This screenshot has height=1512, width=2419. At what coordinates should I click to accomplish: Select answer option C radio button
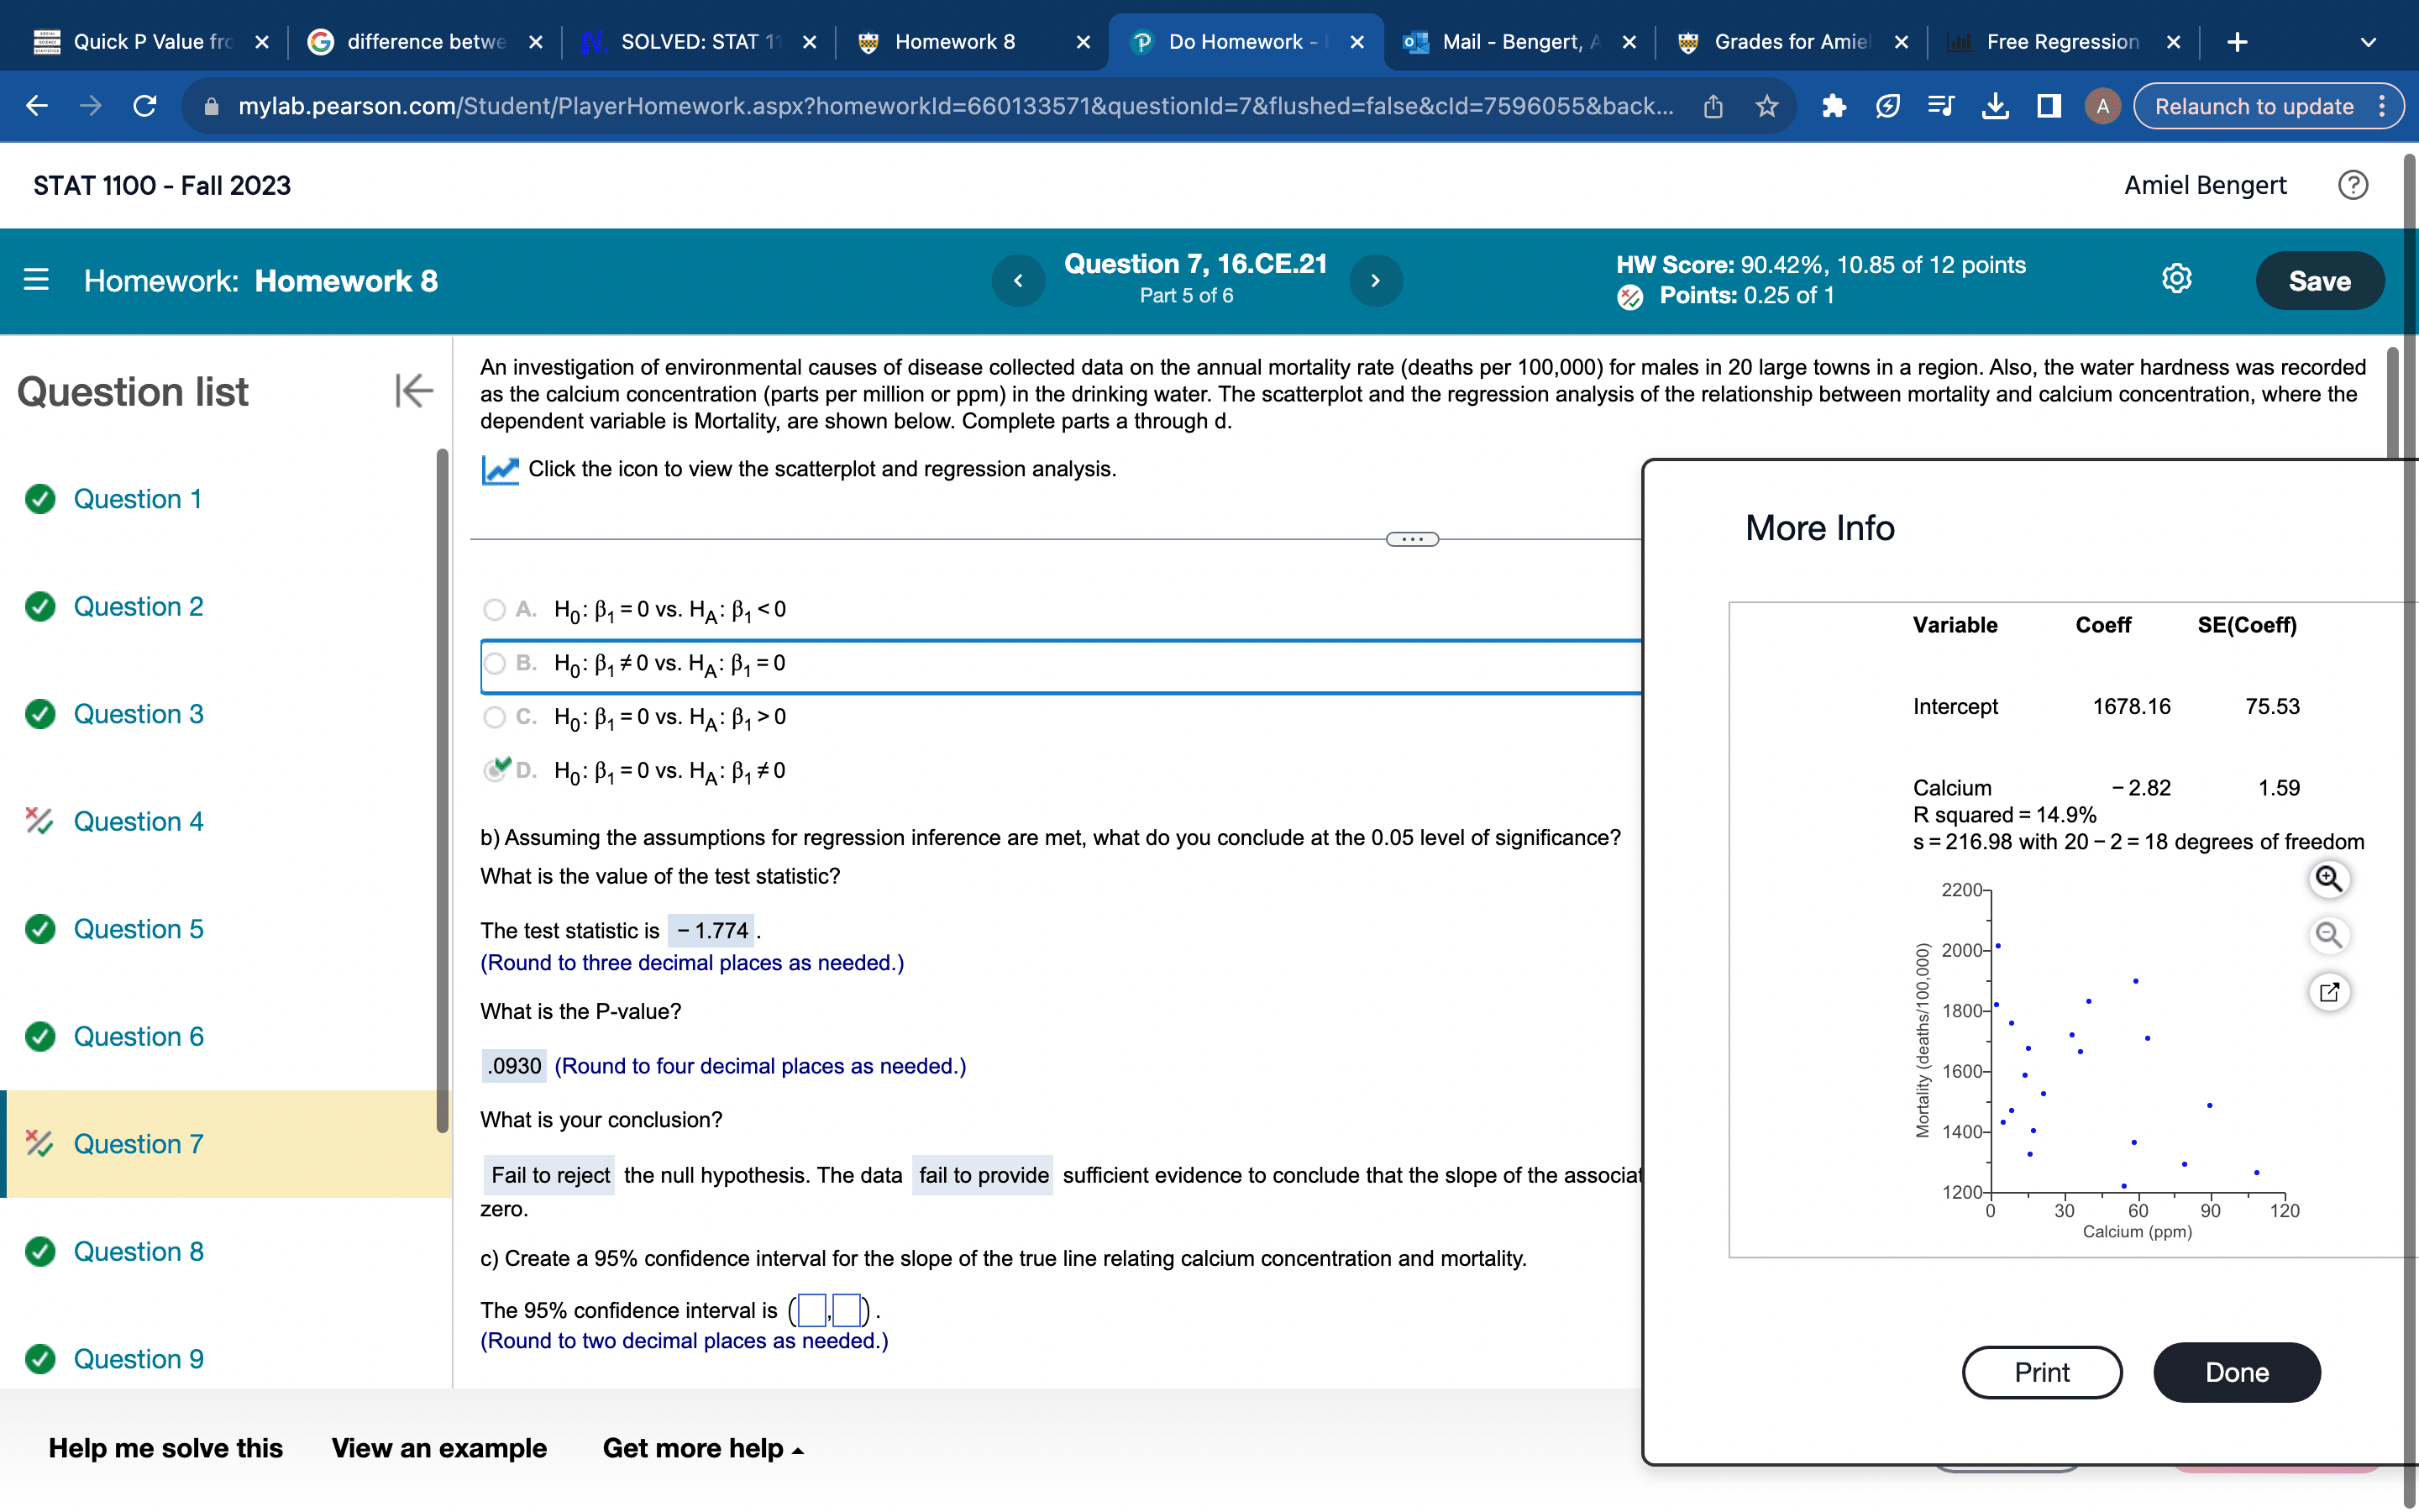[494, 717]
